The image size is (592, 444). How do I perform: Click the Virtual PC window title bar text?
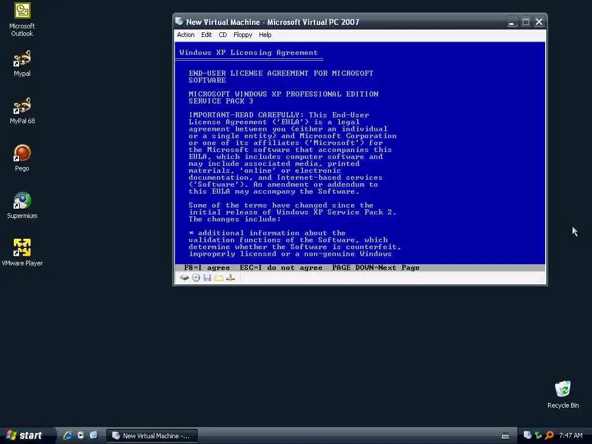click(273, 22)
